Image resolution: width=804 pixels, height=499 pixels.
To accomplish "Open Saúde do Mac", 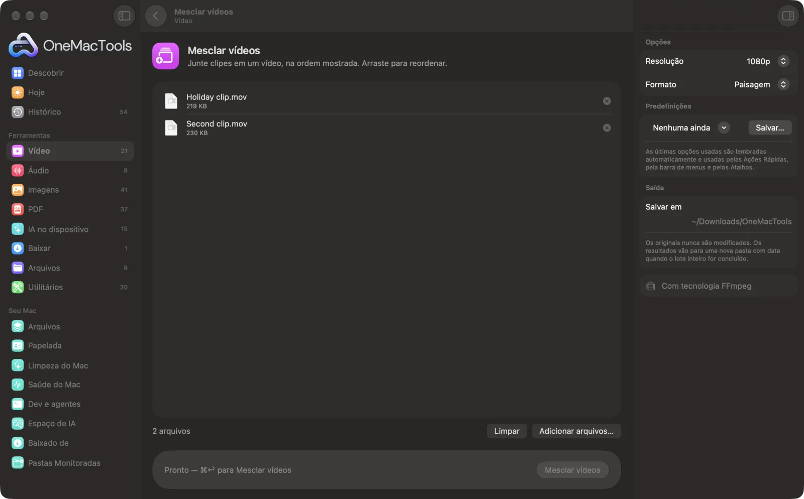I will pos(70,385).
